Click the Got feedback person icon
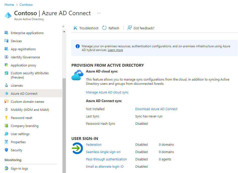 [130, 28]
